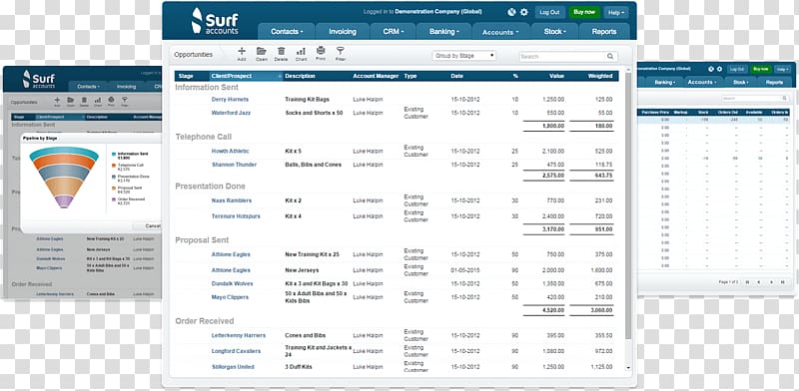Click search magnifier in right background window

(x=784, y=99)
